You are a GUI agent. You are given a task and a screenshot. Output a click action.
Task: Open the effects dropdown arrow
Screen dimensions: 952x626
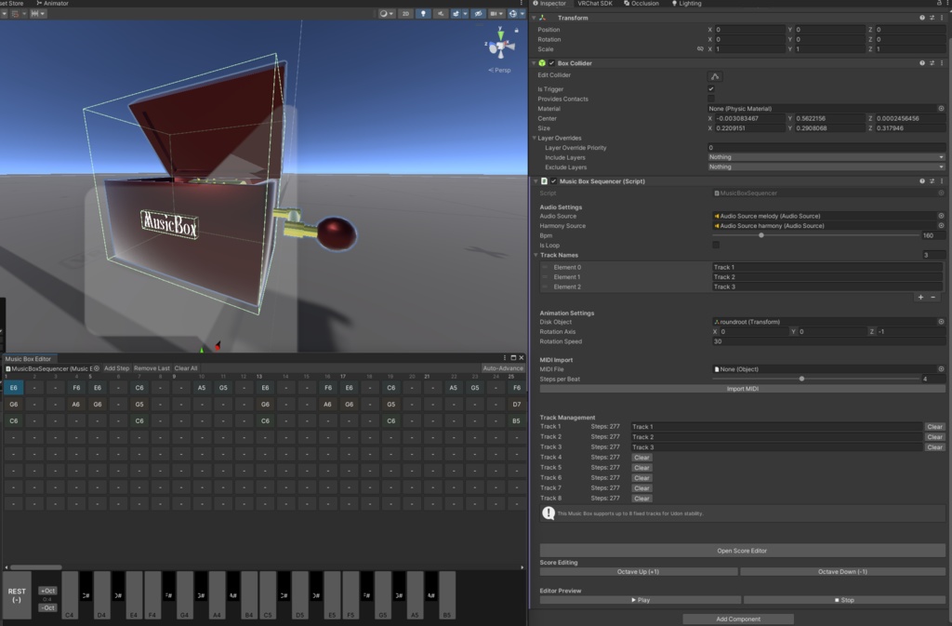coord(465,13)
